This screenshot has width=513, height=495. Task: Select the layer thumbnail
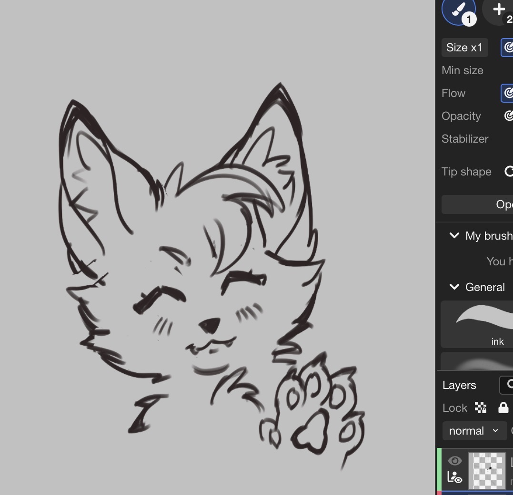[x=487, y=470]
